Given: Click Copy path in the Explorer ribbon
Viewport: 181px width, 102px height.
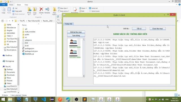Looking at the screenshot, I should click(x=17, y=11).
